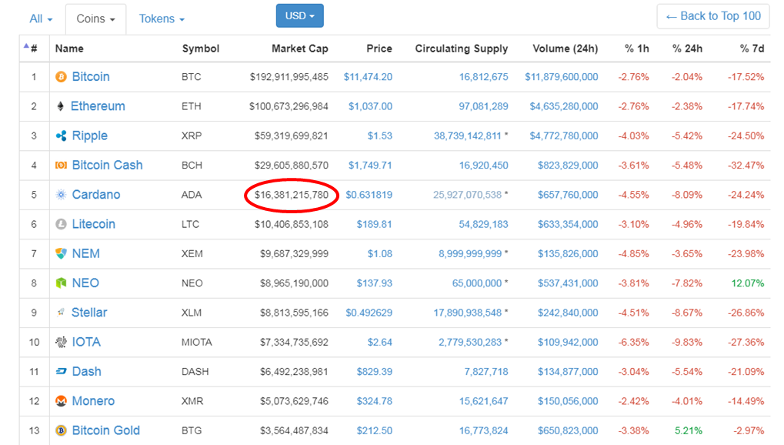Click the Litecoin logo icon
Viewport: 784px width, 445px height.
pos(61,224)
